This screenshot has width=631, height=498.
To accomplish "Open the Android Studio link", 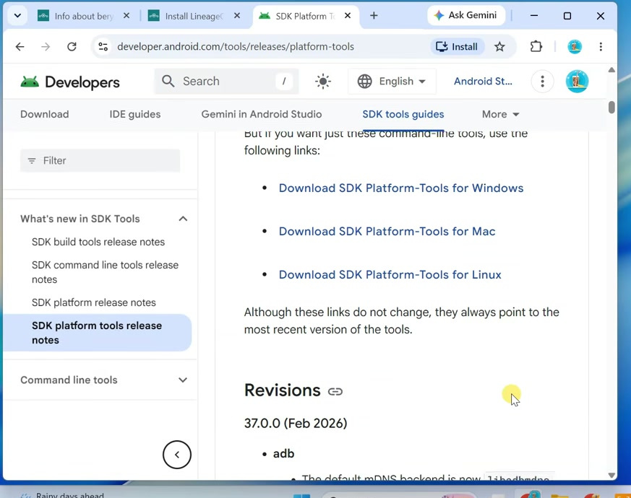I will click(483, 81).
